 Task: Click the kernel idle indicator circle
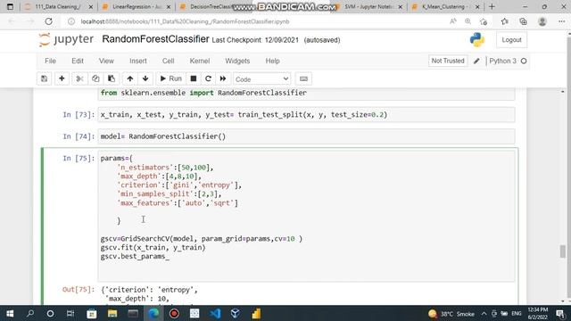[x=524, y=62]
